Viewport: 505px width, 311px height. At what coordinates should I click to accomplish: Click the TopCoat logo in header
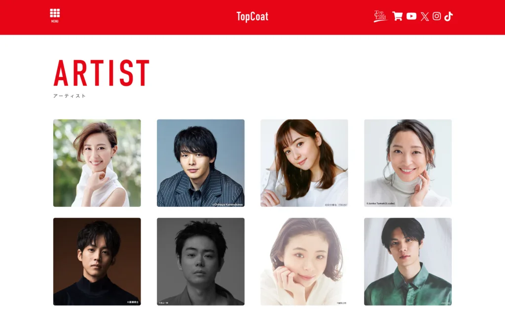click(252, 16)
